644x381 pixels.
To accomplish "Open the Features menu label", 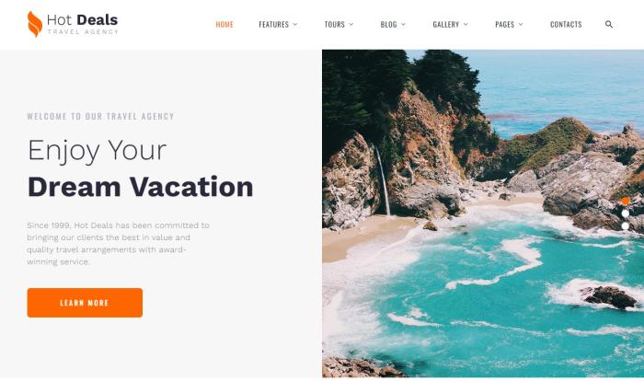I will point(273,24).
